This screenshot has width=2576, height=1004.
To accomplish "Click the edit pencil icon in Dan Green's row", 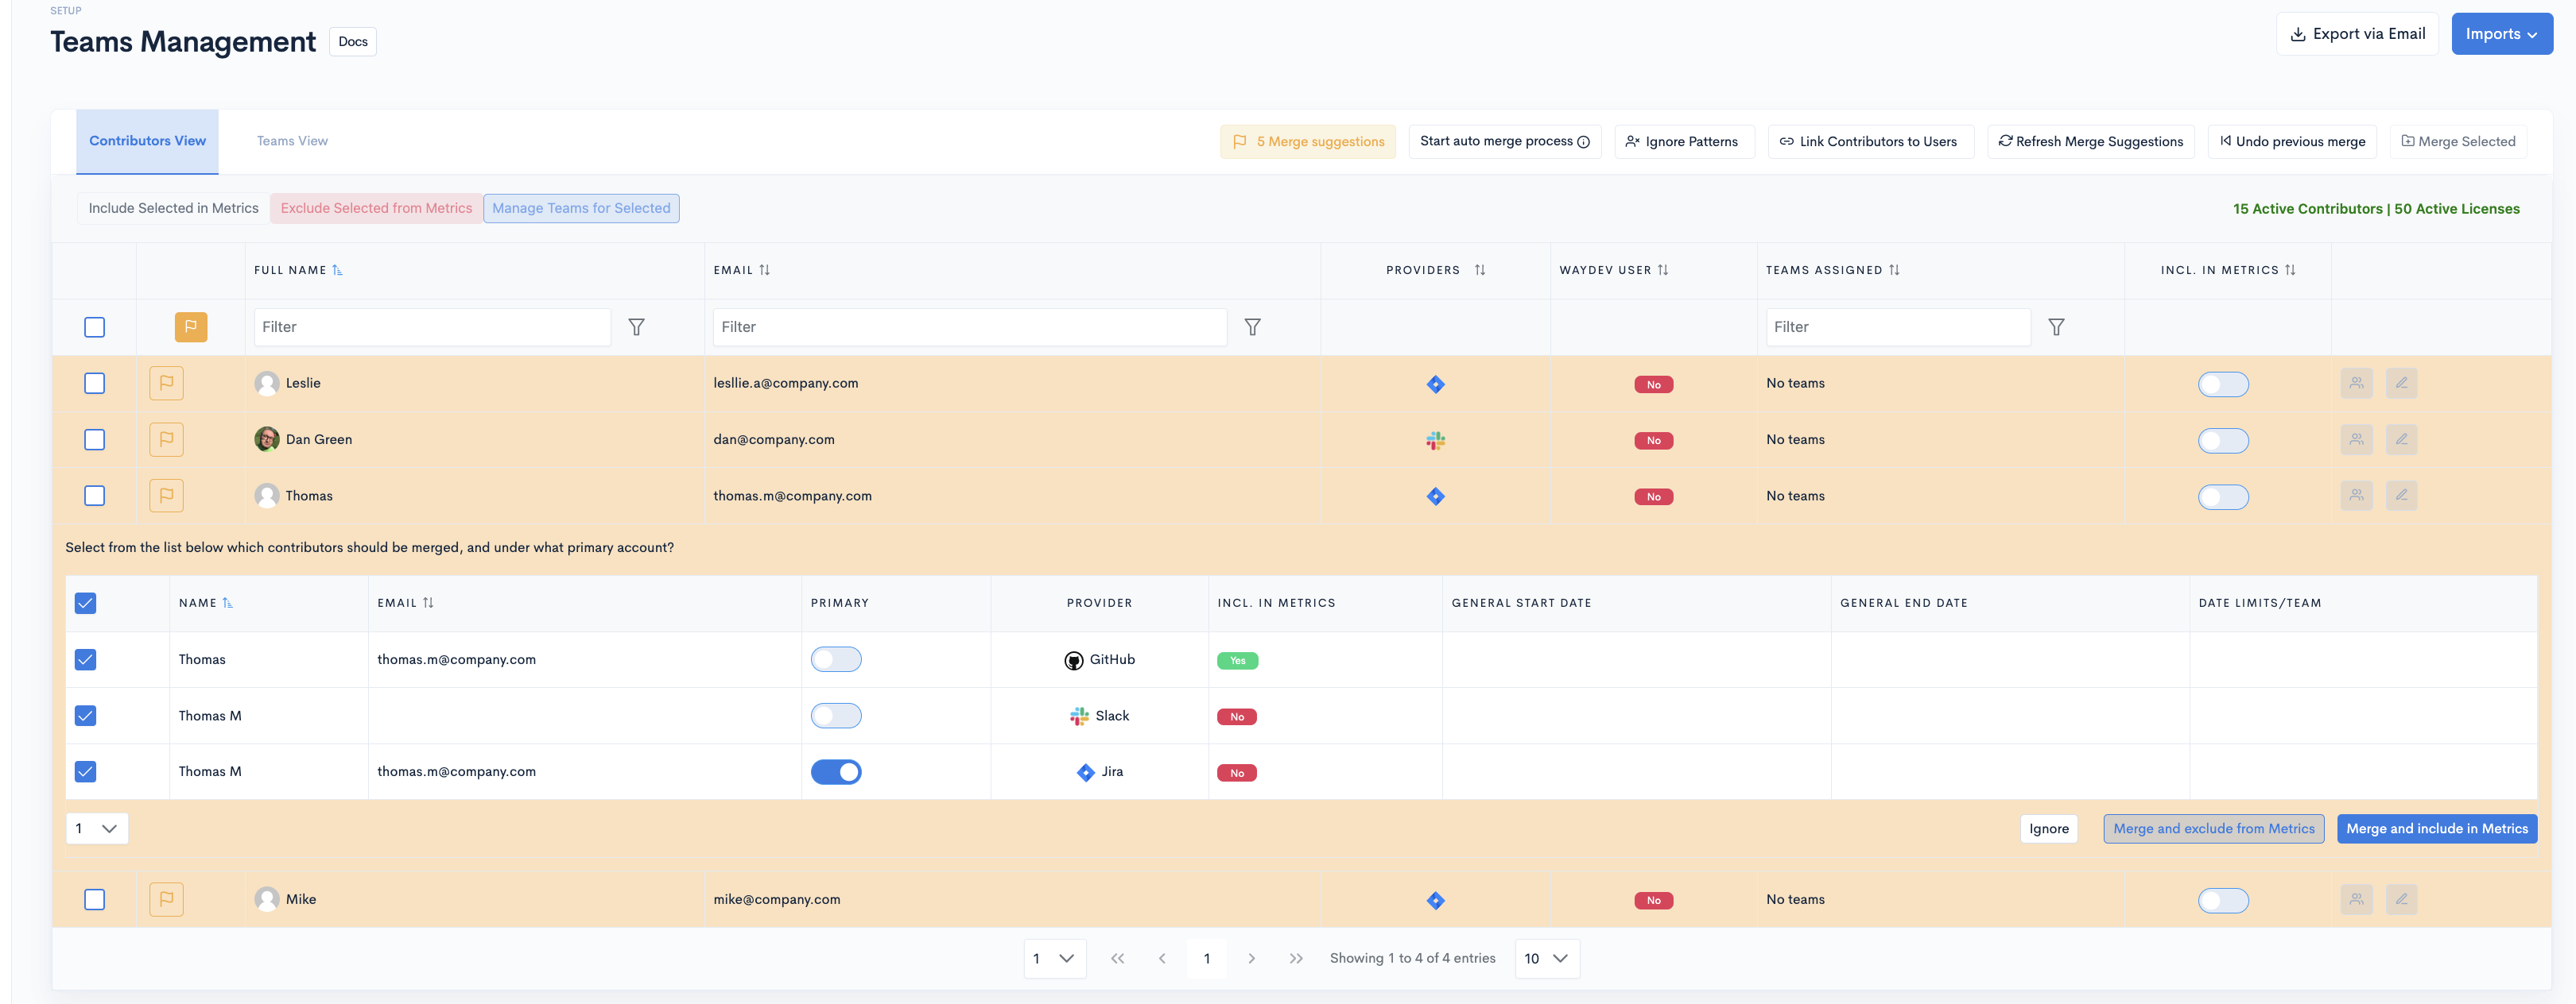I will (x=2401, y=438).
